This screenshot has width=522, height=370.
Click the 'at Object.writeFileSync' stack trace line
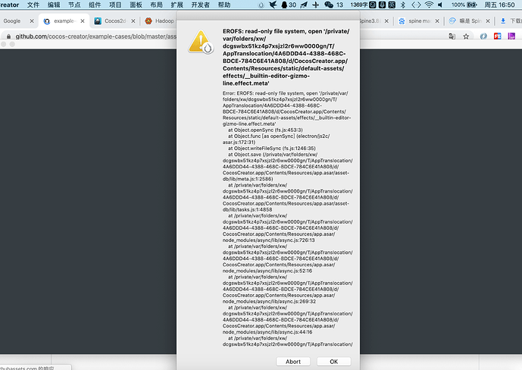pos(272,148)
